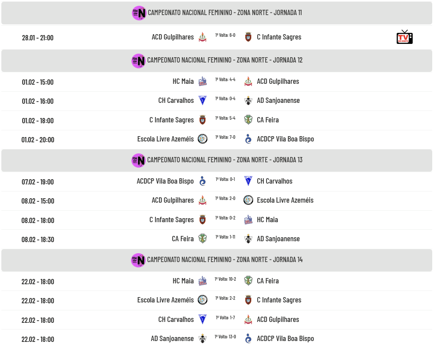
Task: Click the AD Sanjoanense crest in the 01.02 match
Action: (248, 101)
